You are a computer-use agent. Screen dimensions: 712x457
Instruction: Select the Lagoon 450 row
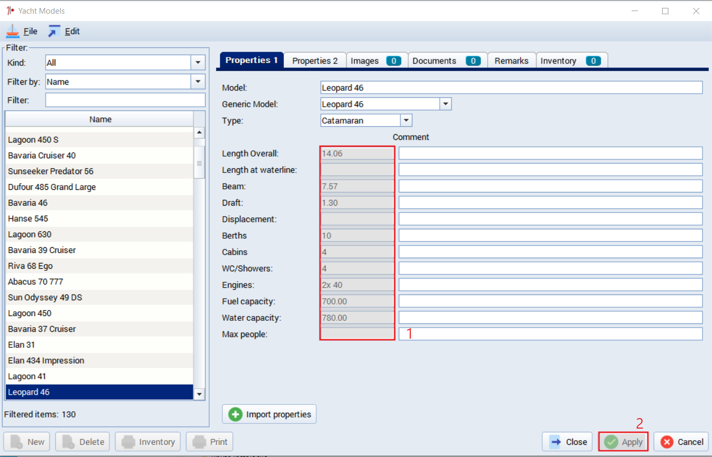pos(99,313)
